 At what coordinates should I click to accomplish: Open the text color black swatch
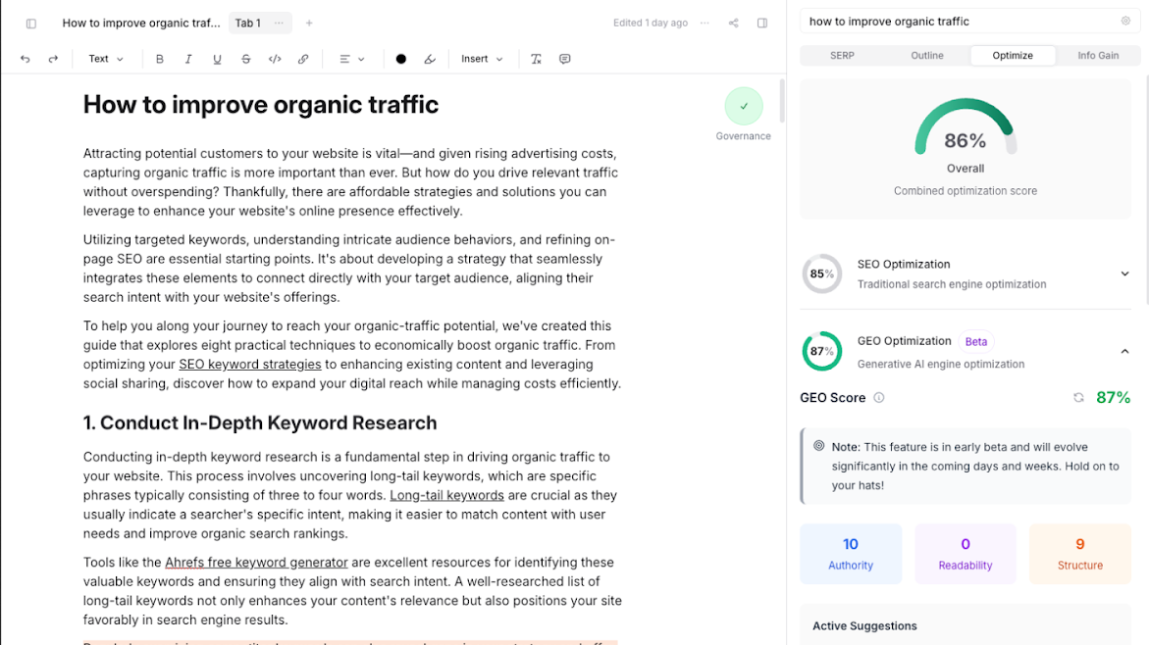(x=400, y=59)
